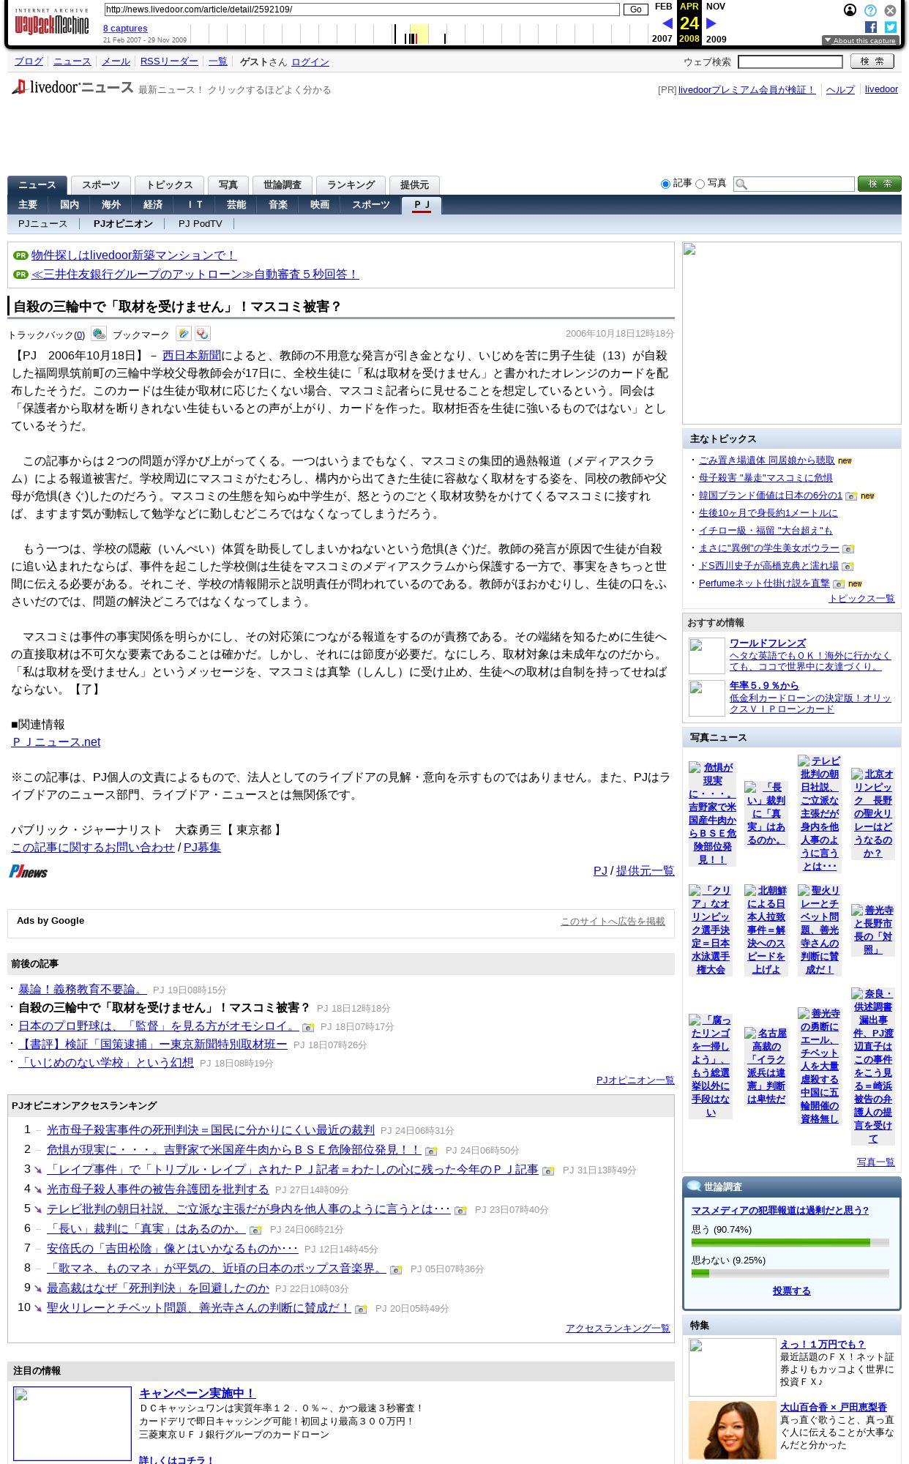Open the トピックス一覧 link
Screen dimensions: 909x1464
[x=861, y=599]
